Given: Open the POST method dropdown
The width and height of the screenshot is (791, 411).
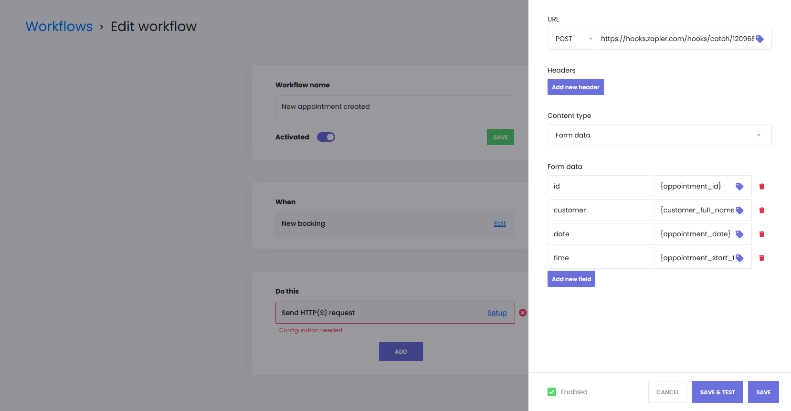Looking at the screenshot, I should [x=571, y=39].
